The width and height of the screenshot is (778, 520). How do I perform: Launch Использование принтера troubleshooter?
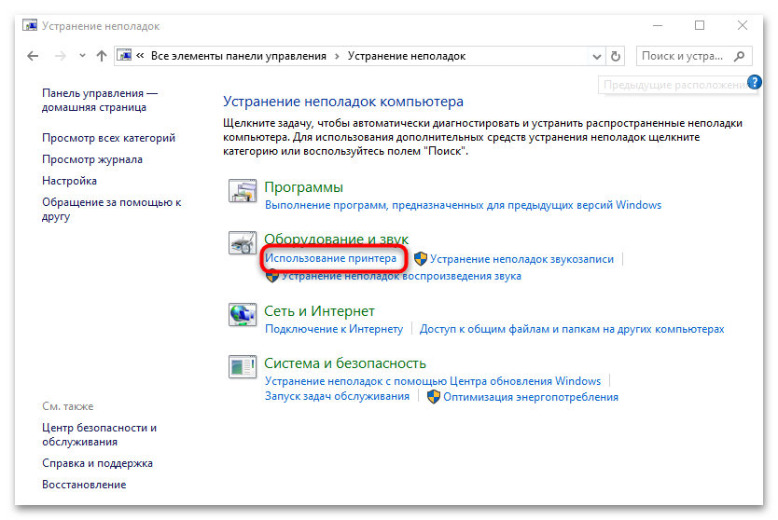pyautogui.click(x=330, y=258)
